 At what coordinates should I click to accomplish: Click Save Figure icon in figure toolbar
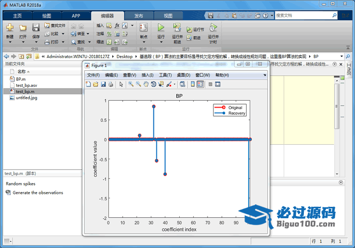point(103,84)
